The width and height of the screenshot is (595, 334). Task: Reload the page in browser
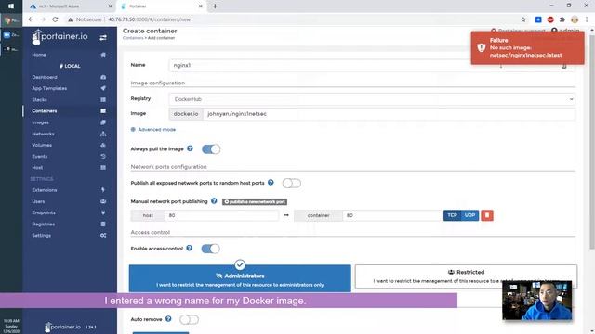click(x=55, y=19)
